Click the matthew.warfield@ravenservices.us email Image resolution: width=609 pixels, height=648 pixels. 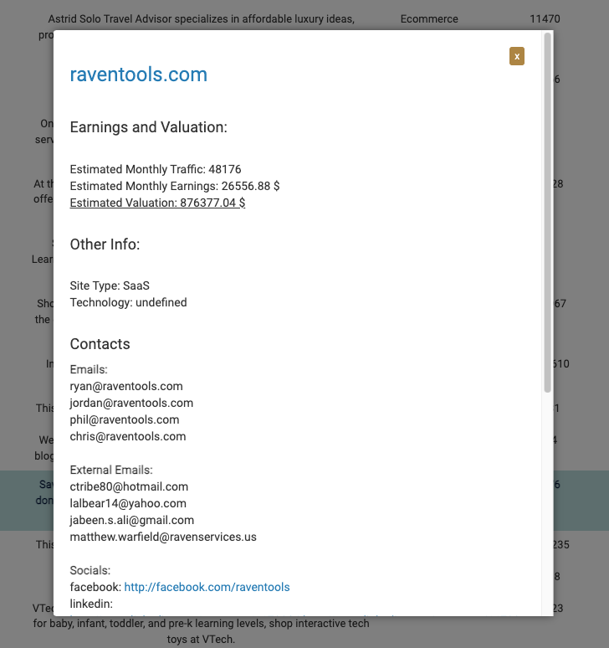point(163,537)
